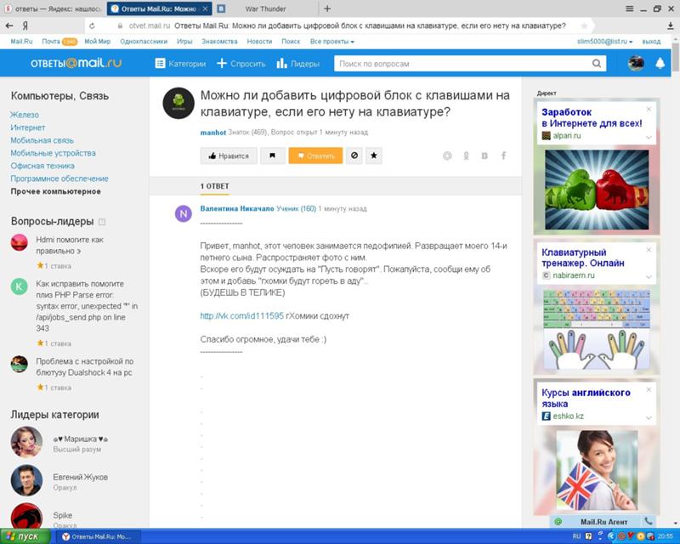Close the Ответы Mail.Ru tab
Viewport: 680px width, 544px height.
[205, 8]
